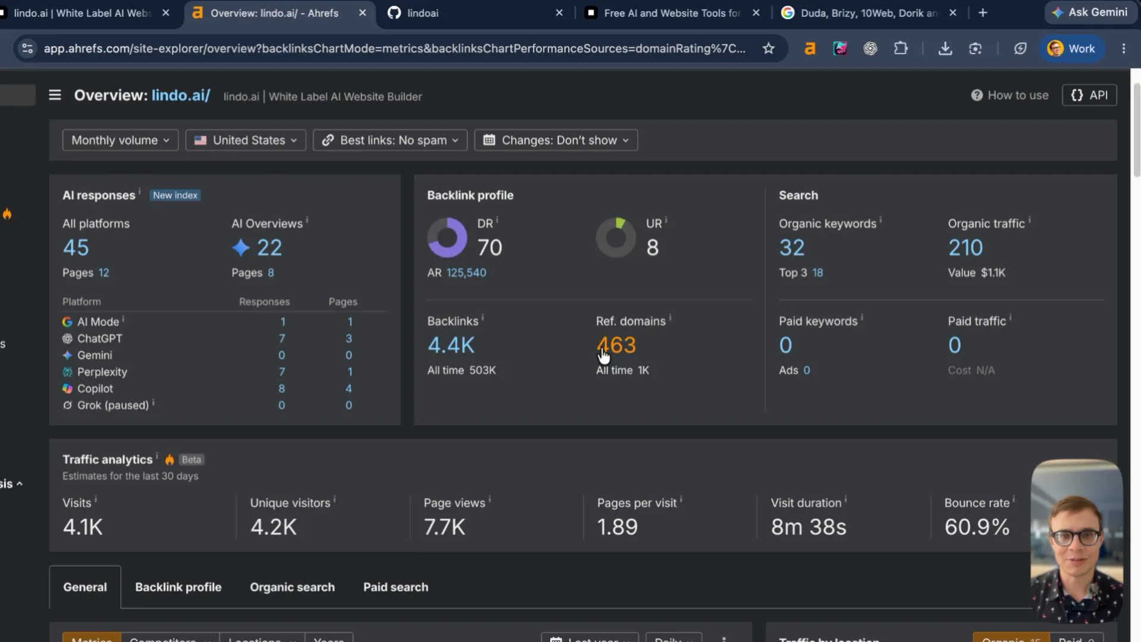Click the Bounce rate info icon
The width and height of the screenshot is (1141, 642).
click(1014, 499)
